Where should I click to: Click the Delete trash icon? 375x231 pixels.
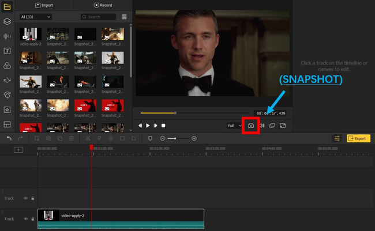[72, 138]
